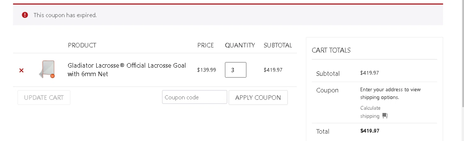Screen dimensions: 464x141
Task: Click the $139.99 unit price
Action: (207, 70)
